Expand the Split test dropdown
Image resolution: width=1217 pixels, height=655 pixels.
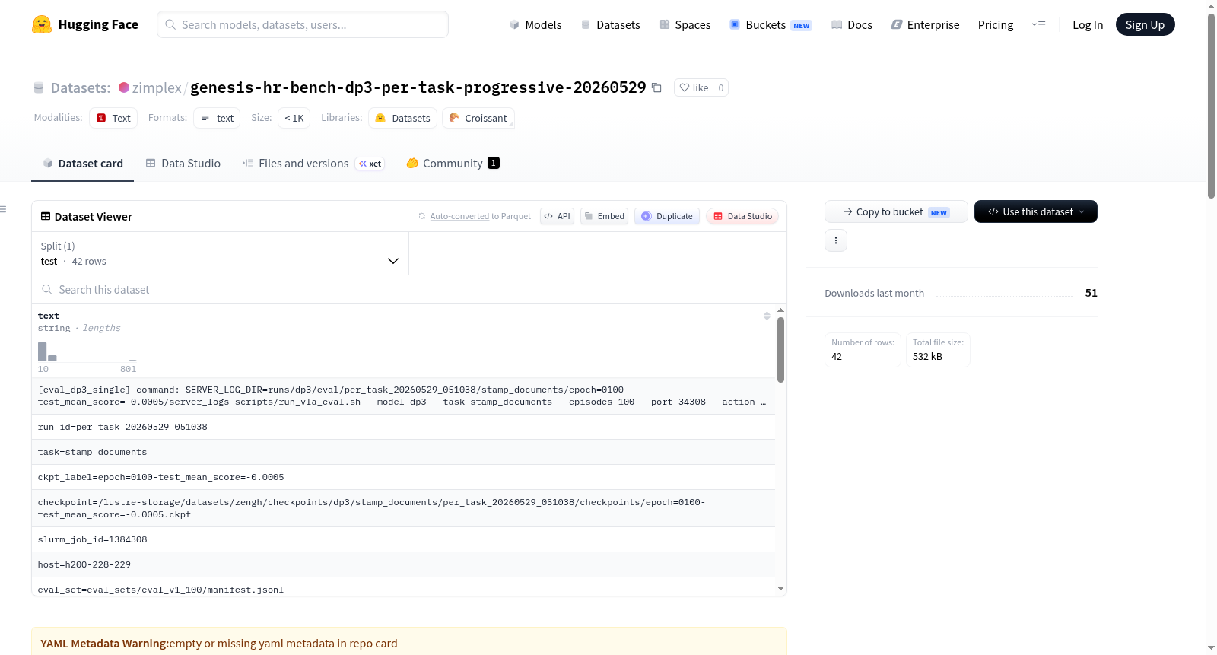point(220,253)
